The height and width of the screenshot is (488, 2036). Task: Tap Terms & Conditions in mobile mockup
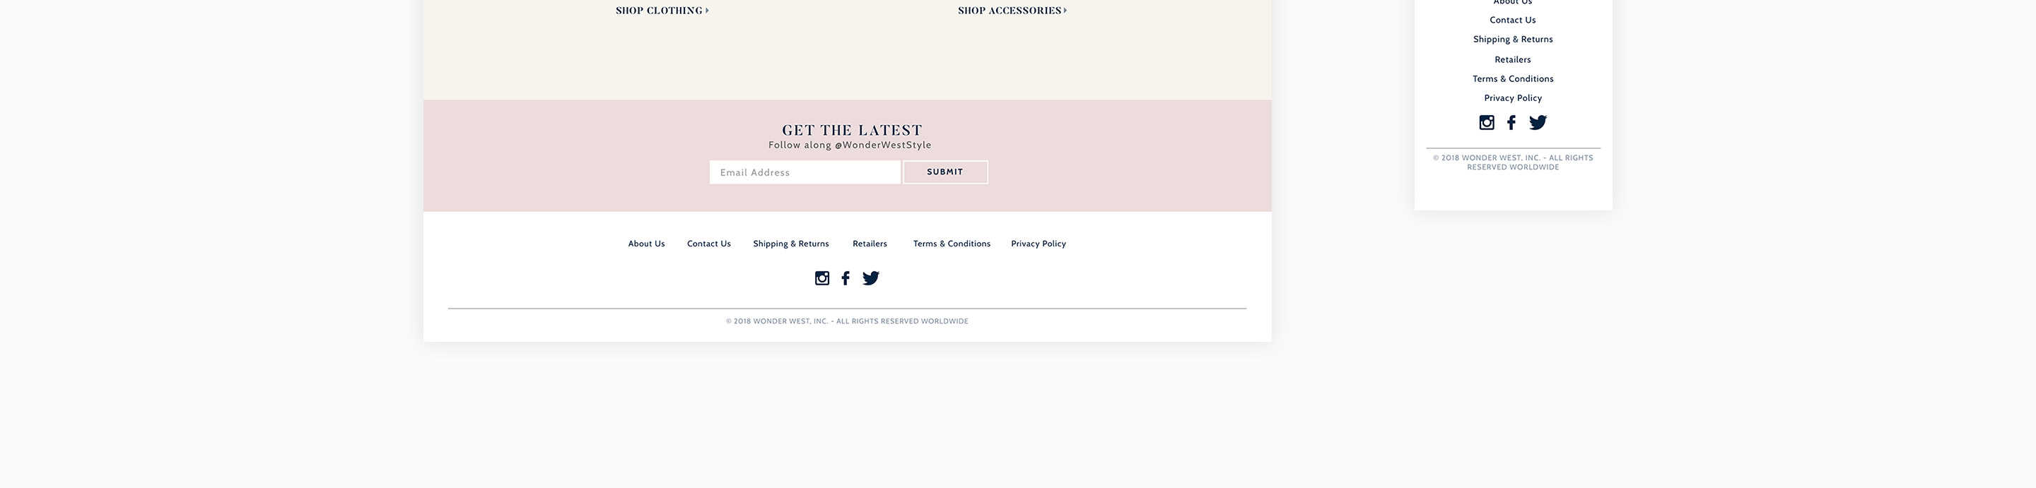(x=1513, y=79)
